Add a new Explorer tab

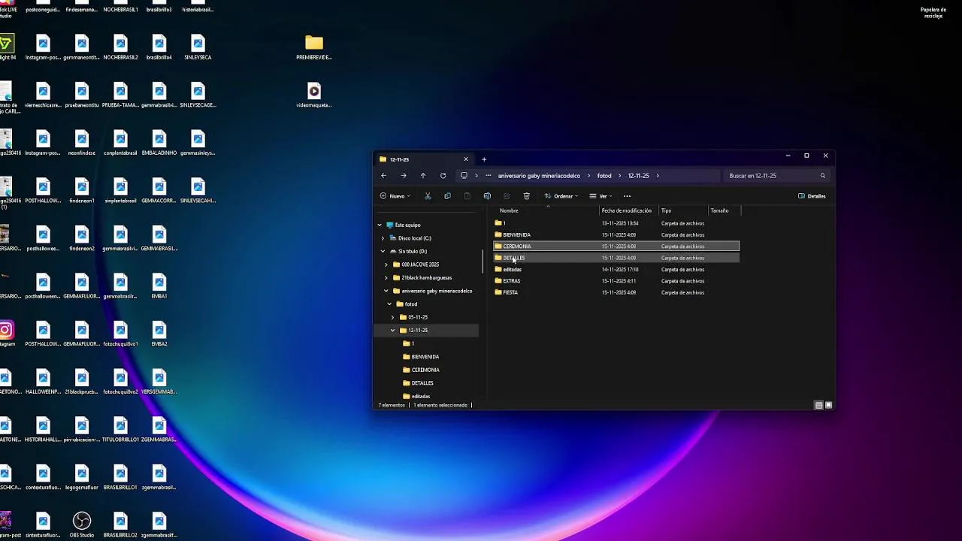click(x=484, y=159)
